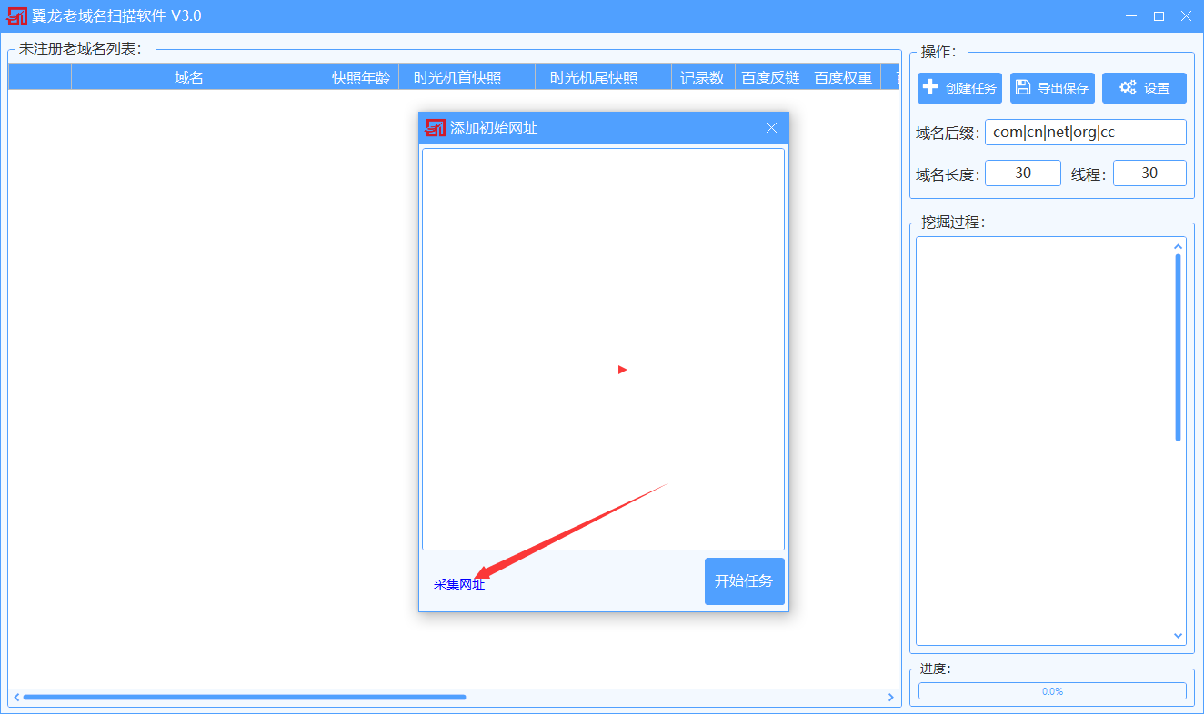Click the 记录数 column header

point(702,77)
